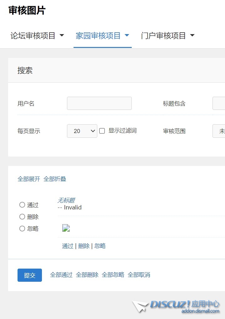This screenshot has height=319, width=225.
Task: Focus the 标题包含 text field
Action: click(x=219, y=103)
